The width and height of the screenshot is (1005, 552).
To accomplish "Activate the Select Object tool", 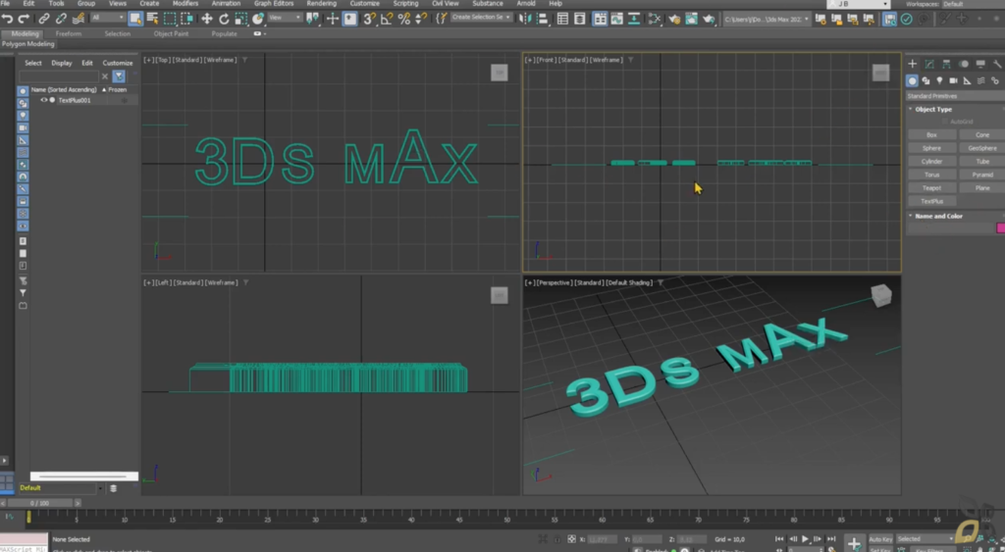I will coord(135,19).
